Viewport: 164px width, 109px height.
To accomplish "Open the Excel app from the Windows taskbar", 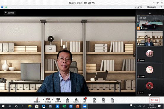I will pyautogui.click(x=64, y=106).
